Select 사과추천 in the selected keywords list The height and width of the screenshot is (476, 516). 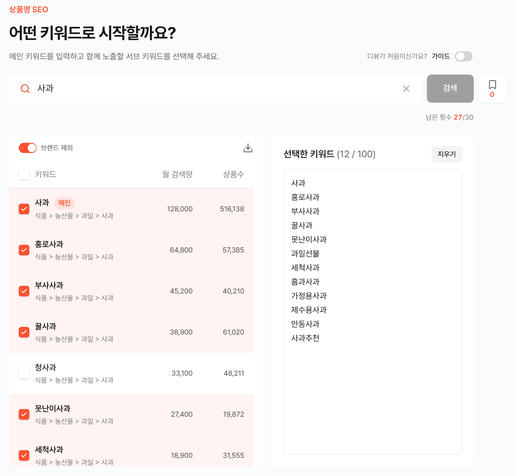coord(305,338)
